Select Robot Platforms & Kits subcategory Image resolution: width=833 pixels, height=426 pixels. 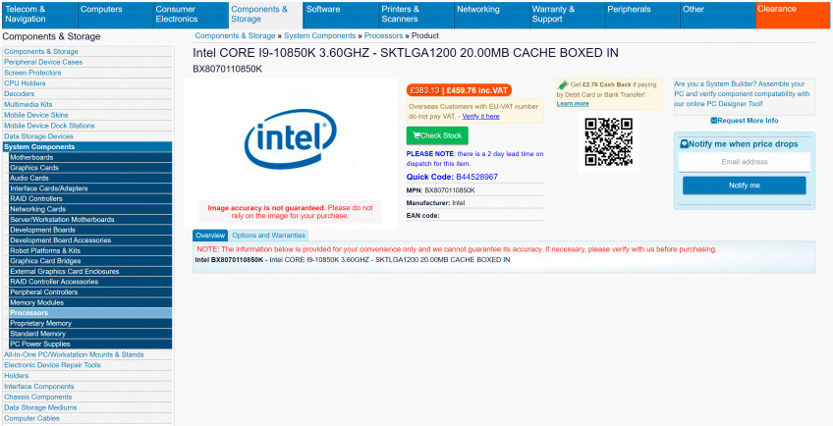coord(90,250)
